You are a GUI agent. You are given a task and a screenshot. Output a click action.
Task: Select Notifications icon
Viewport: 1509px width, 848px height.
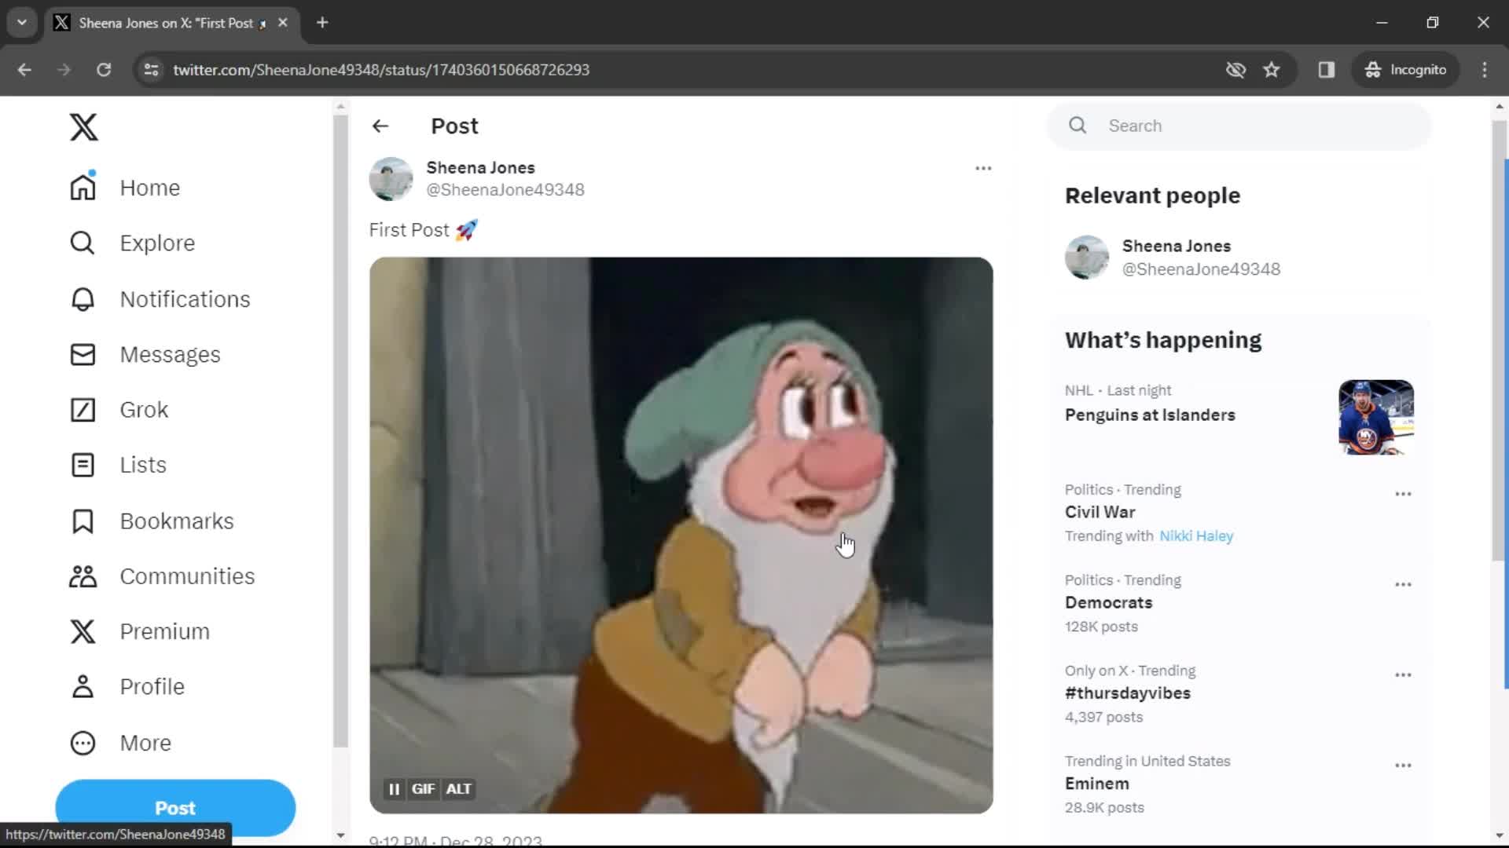[82, 299]
